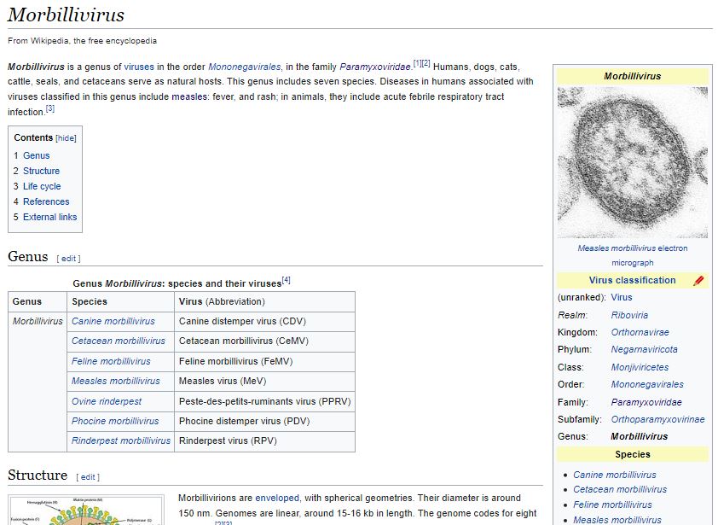
Task: Go to External links in Contents
Action: tap(50, 217)
